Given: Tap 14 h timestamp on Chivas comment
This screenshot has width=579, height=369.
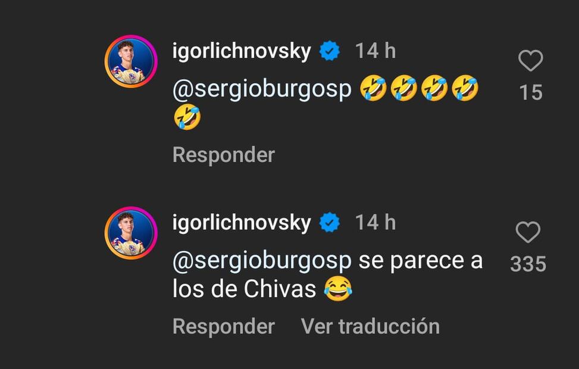Looking at the screenshot, I should pyautogui.click(x=375, y=223).
